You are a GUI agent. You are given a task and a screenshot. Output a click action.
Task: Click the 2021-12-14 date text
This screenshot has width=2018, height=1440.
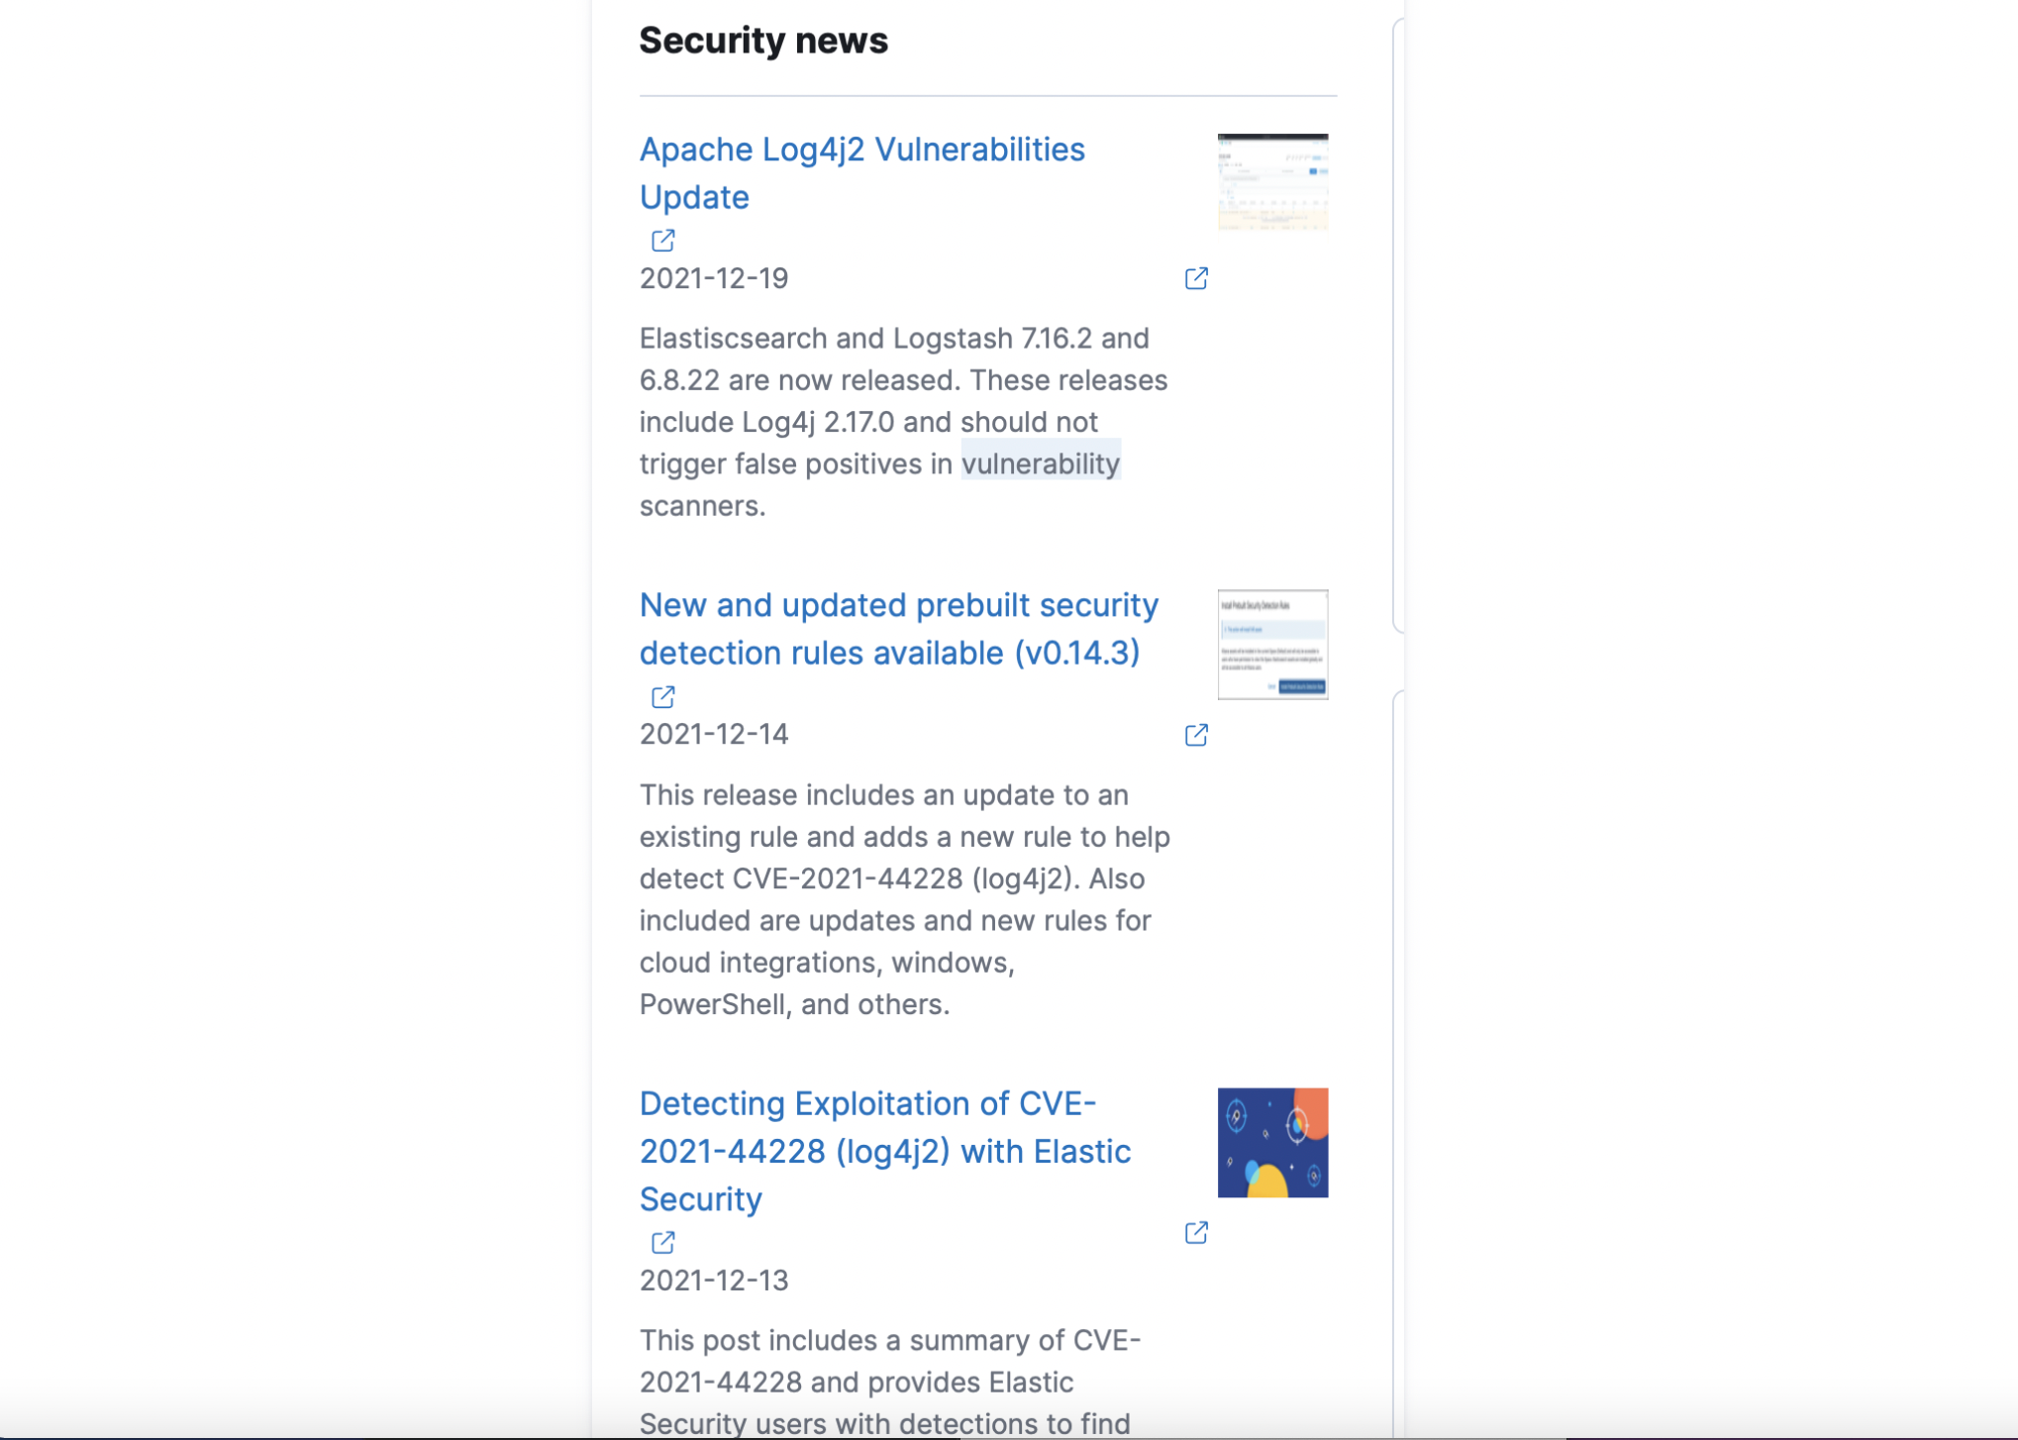(x=714, y=734)
